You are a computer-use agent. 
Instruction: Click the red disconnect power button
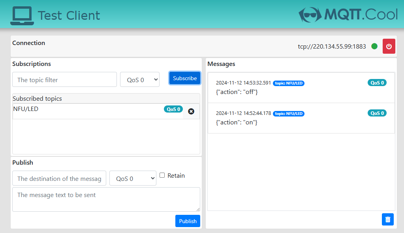pyautogui.click(x=389, y=46)
